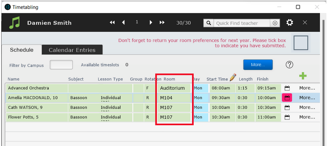This screenshot has width=328, height=146.
Task: Click Mon day cell for Advanced Orchestra
Action: [200, 88]
